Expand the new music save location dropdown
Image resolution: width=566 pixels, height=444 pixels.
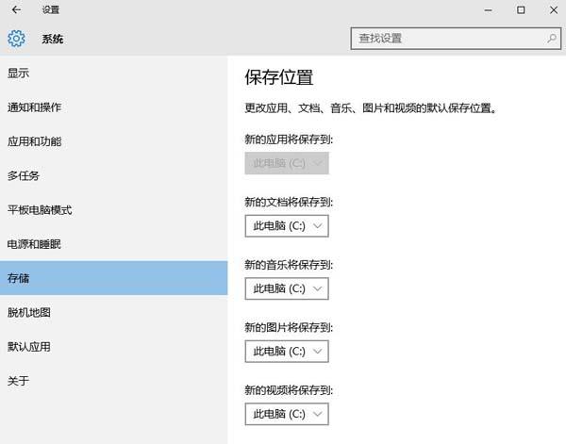(x=287, y=288)
